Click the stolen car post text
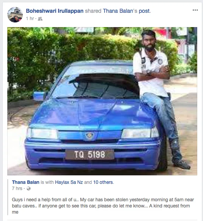Image resolution: width=203 pixels, height=221 pixels. pos(103,206)
